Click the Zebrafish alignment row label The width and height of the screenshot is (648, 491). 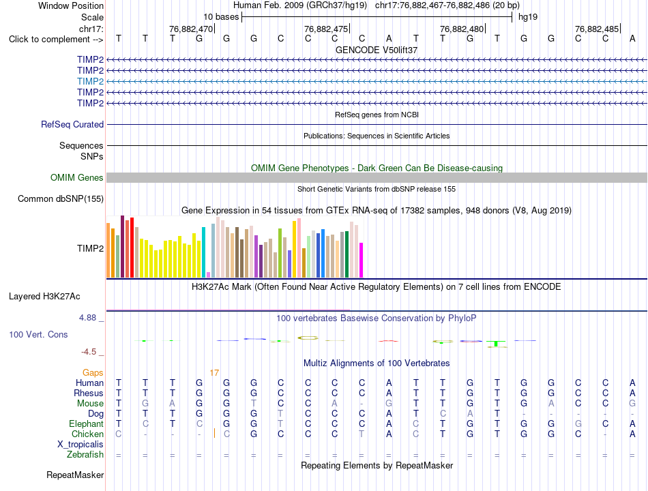point(85,455)
